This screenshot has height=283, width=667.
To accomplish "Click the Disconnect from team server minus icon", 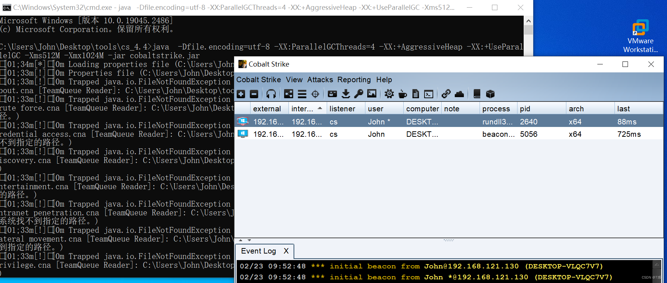I will tap(254, 94).
